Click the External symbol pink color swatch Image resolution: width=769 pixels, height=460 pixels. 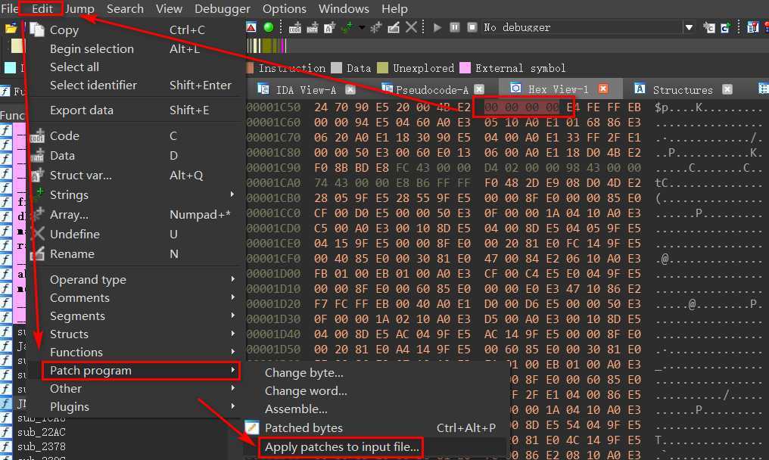(x=465, y=67)
